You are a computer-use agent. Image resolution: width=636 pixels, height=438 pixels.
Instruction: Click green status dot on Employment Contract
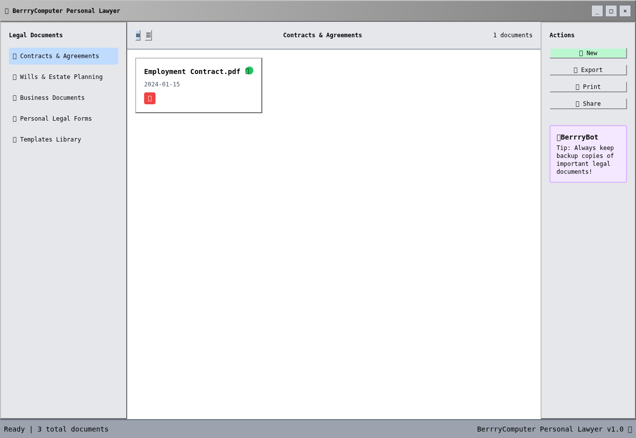click(249, 71)
